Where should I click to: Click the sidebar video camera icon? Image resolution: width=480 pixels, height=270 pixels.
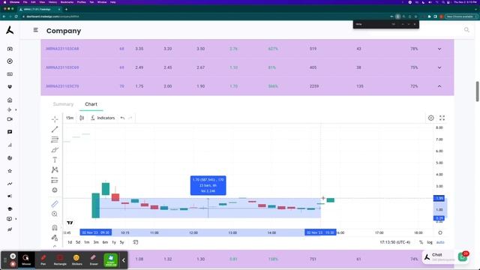click(x=10, y=119)
